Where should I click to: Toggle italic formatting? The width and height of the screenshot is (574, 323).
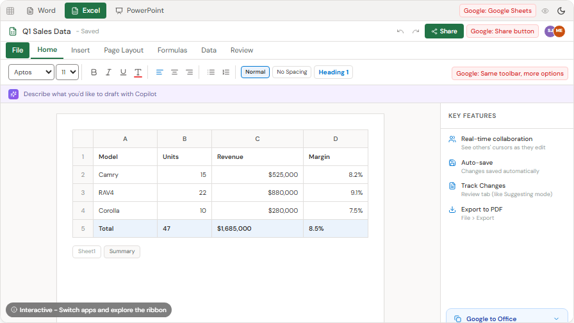coord(108,72)
